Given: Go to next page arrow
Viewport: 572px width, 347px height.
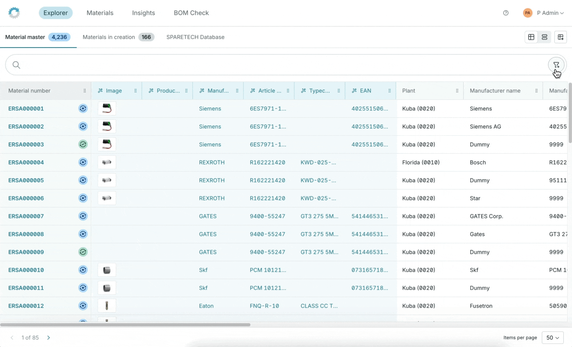Looking at the screenshot, I should pyautogui.click(x=49, y=338).
